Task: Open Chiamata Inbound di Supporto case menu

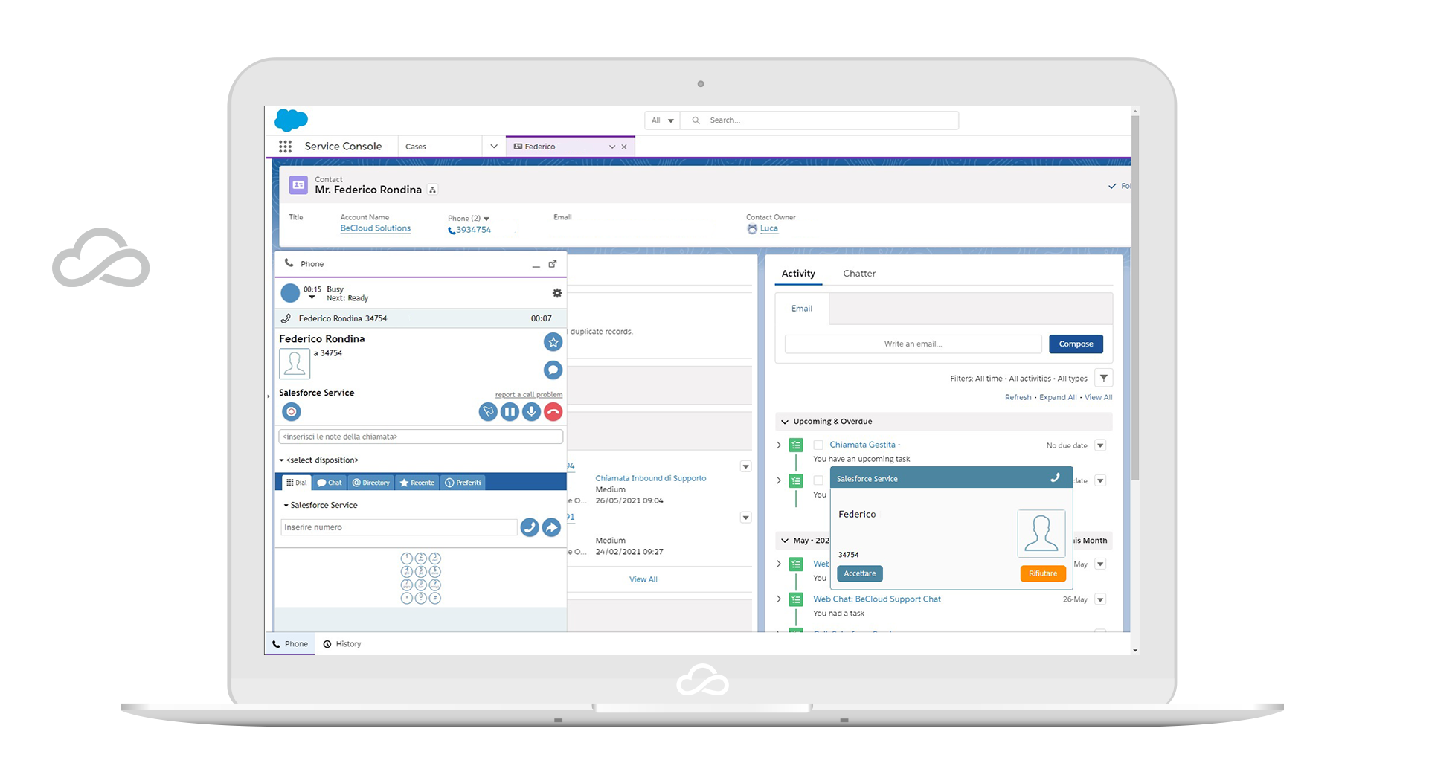Action: (745, 466)
